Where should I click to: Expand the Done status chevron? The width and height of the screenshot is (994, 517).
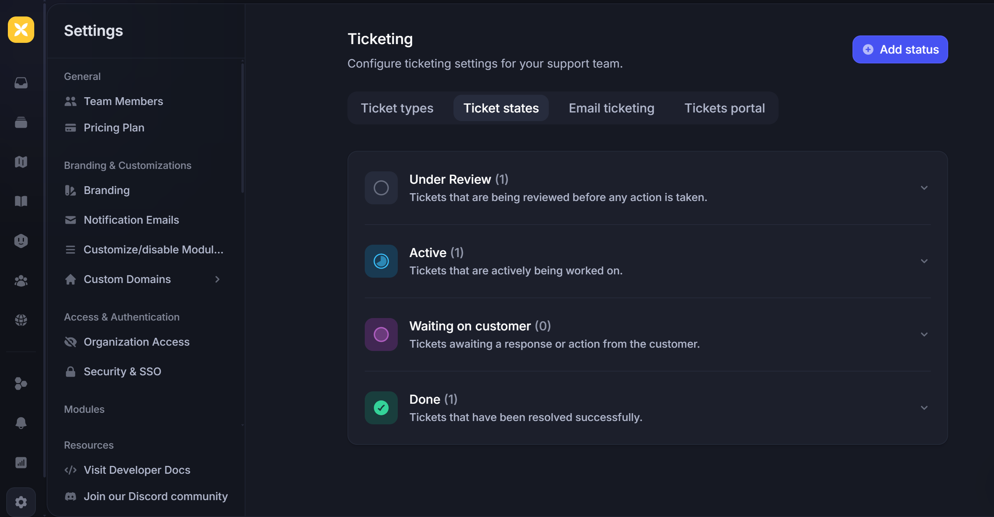pyautogui.click(x=924, y=408)
